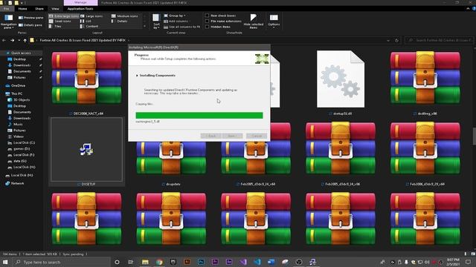Open the Application Tools tab
The height and width of the screenshot is (267, 476).
coord(80,9)
